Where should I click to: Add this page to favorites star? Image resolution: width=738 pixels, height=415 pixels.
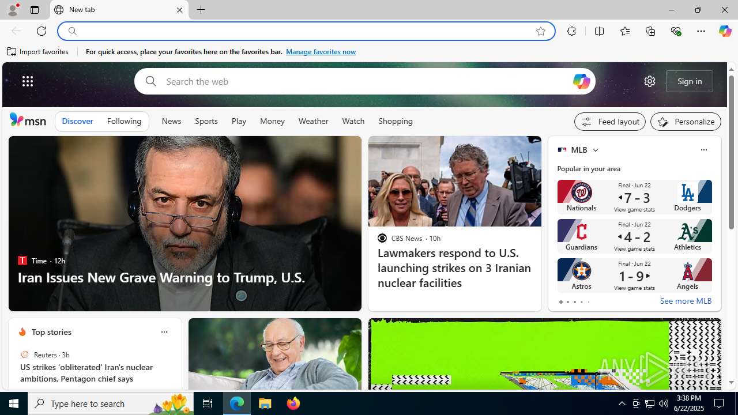pos(540,31)
